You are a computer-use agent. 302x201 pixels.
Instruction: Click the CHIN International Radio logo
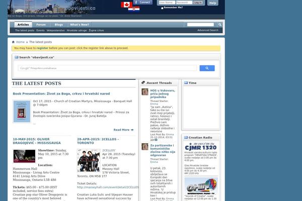[201, 186]
